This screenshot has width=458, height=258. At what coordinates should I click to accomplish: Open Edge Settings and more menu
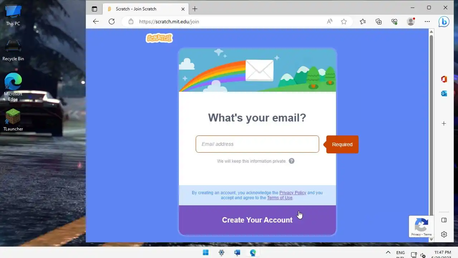click(x=427, y=21)
